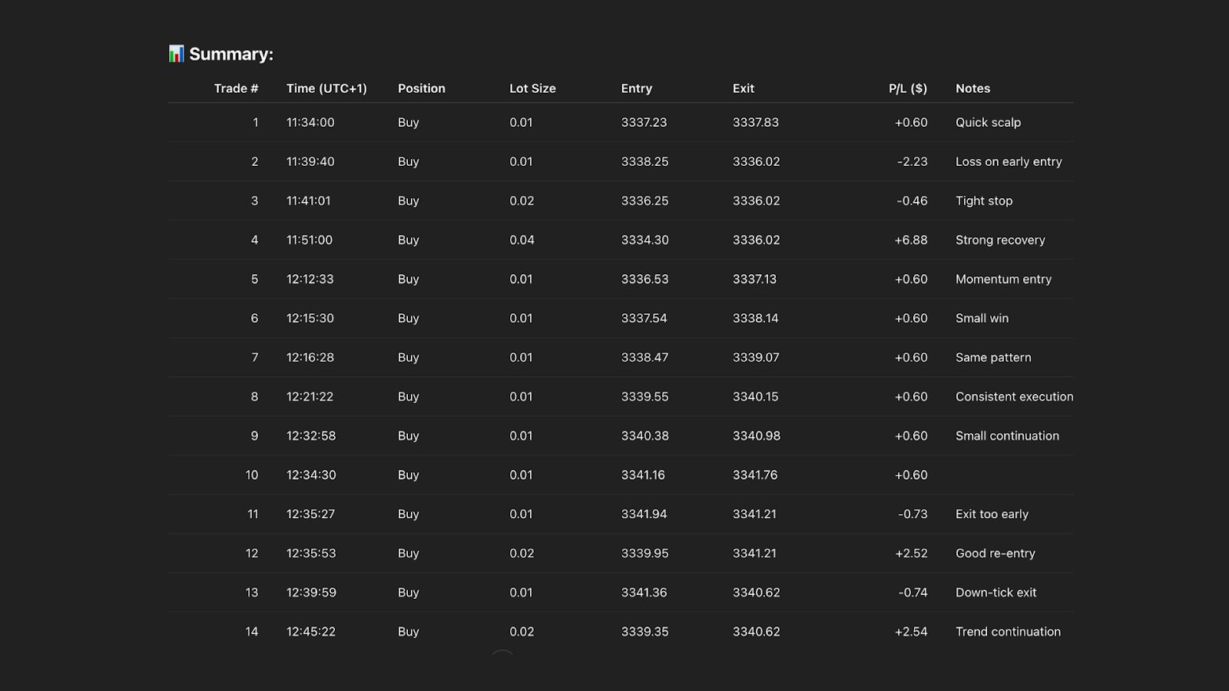The height and width of the screenshot is (691, 1229).
Task: Click the partially visible circle below the table
Action: click(502, 653)
